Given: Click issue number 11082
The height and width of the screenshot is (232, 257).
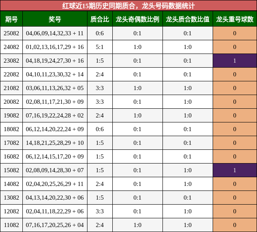Looking at the screenshot, I should 11,225.
